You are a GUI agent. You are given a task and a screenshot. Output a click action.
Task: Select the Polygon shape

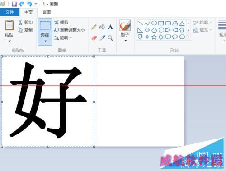(175, 23)
